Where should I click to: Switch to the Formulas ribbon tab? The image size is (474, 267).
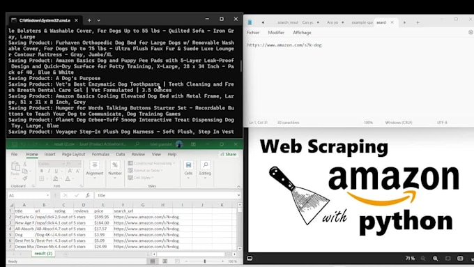click(100, 154)
